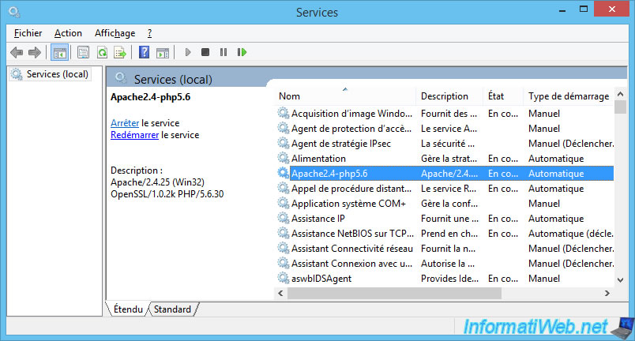635x341 pixels.
Task: Click the Refresh toolbar icon
Action: (x=102, y=52)
